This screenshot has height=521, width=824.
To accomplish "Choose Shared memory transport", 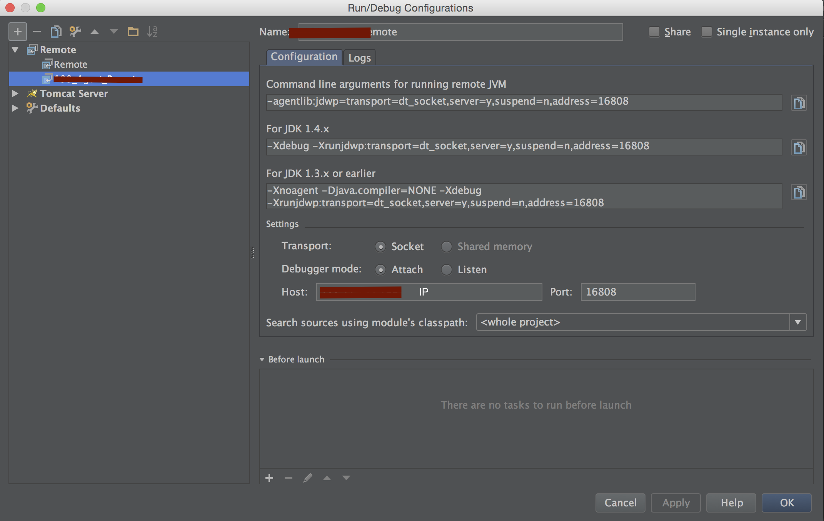I will click(447, 247).
